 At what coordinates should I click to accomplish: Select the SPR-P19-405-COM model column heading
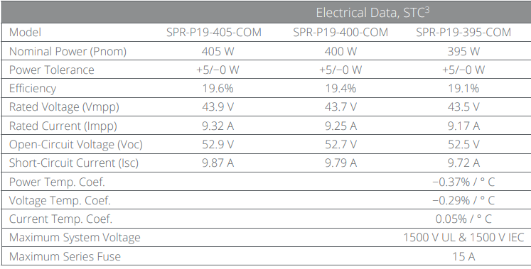(214, 33)
